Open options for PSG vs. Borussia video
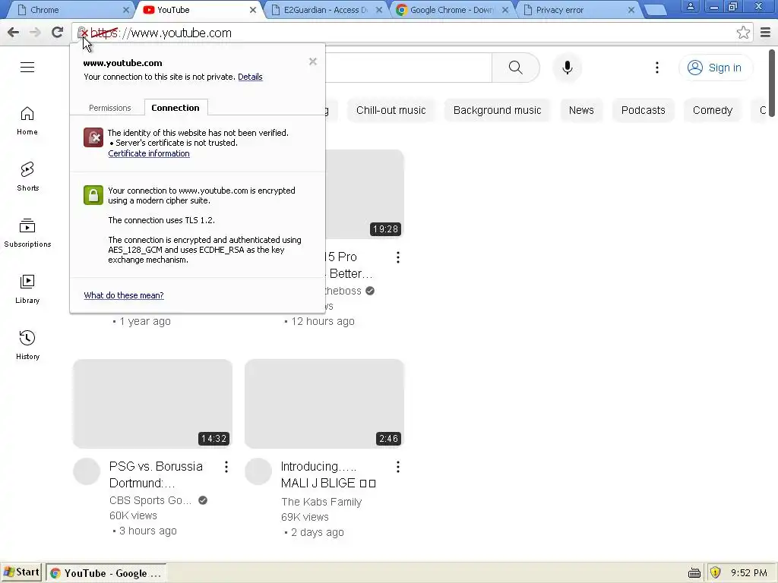Image resolution: width=778 pixels, height=583 pixels. pos(226,467)
